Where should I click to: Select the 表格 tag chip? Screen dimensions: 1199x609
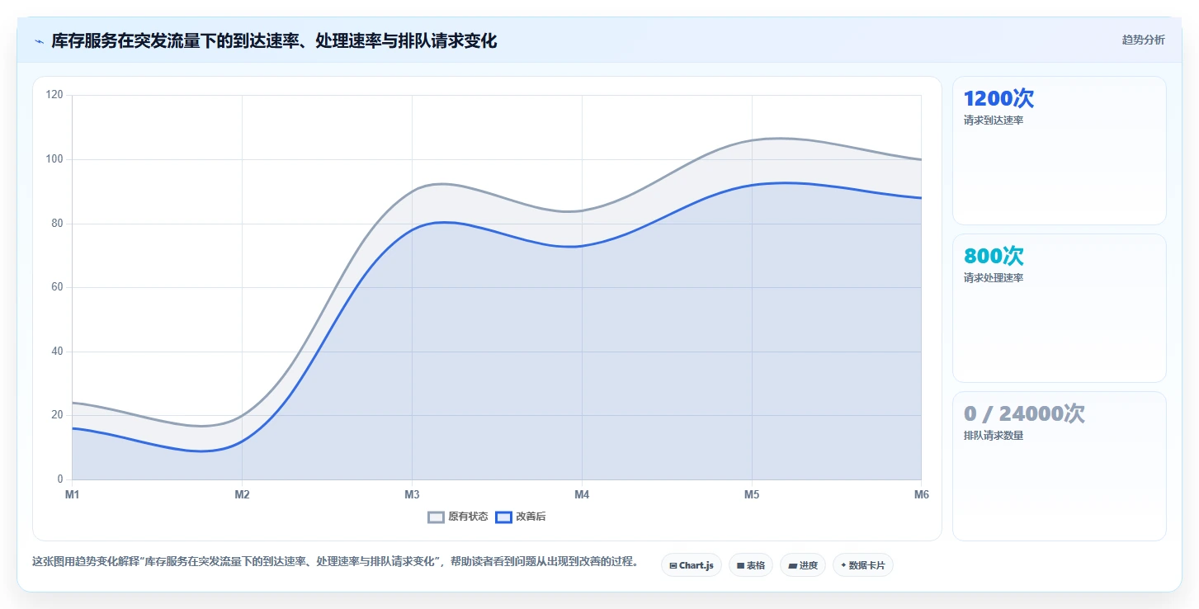751,565
